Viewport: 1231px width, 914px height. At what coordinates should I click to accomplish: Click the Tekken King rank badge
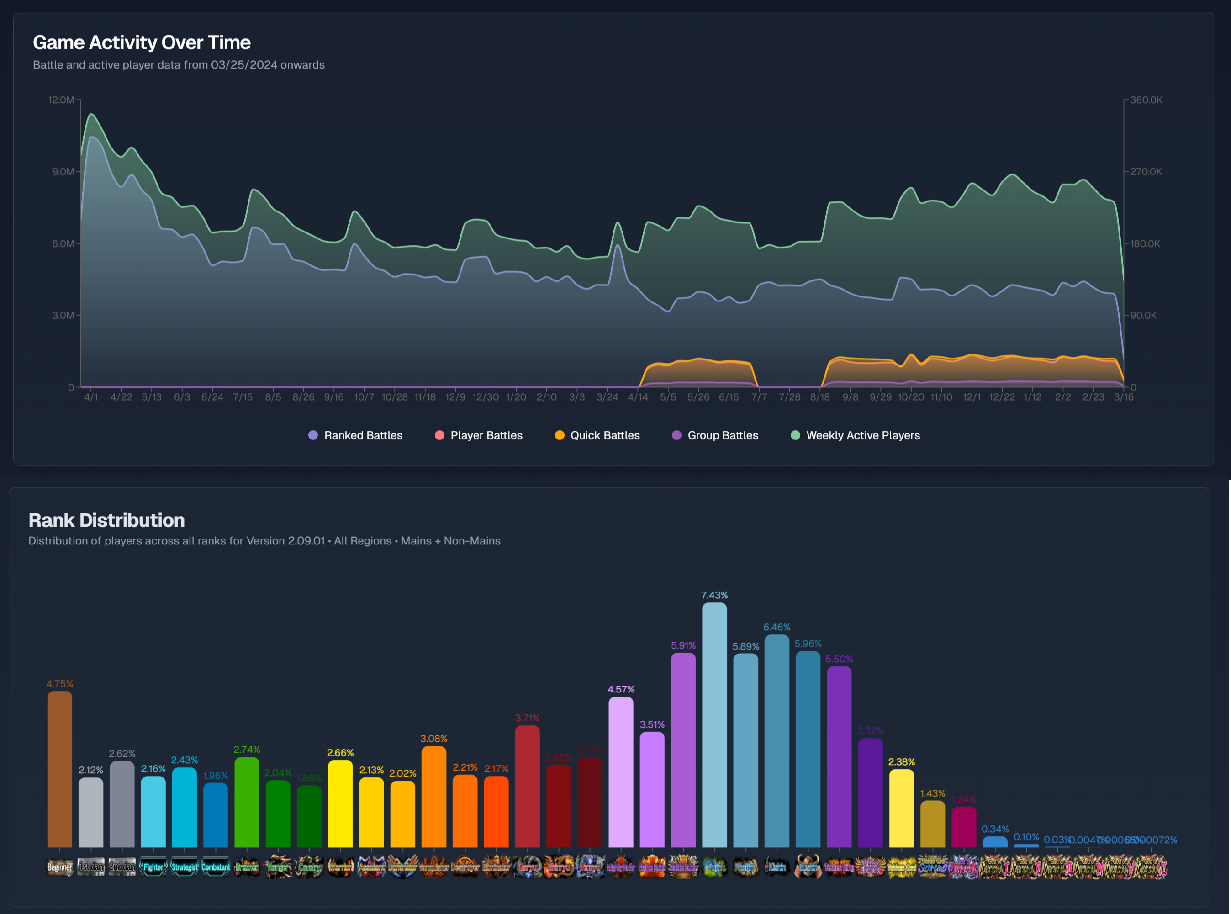pyautogui.click(x=839, y=867)
